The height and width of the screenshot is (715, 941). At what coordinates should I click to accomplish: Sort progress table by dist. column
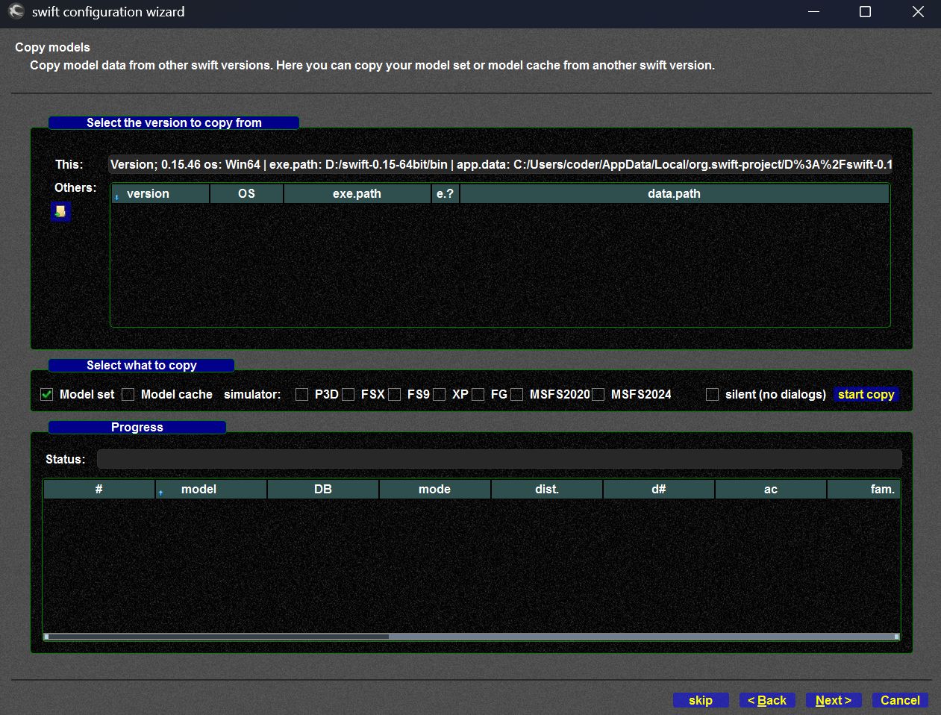pos(547,489)
